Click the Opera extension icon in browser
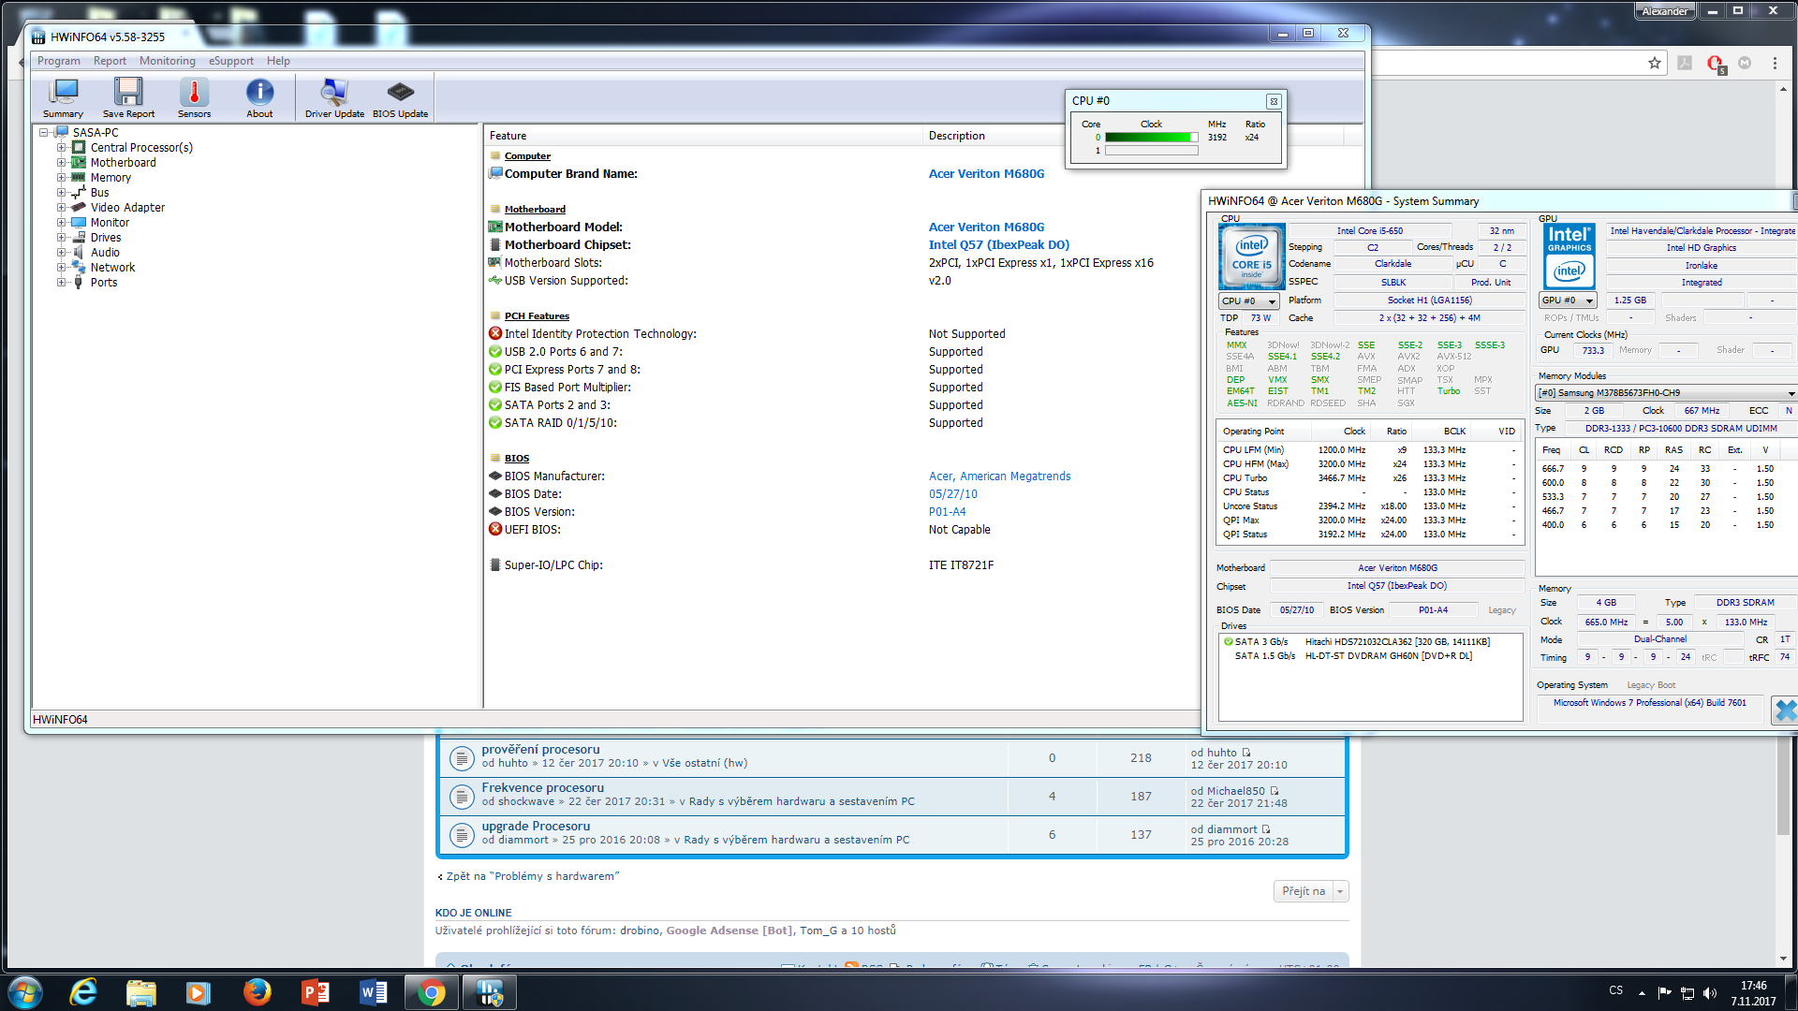Screen dimensions: 1798x1011 pyautogui.click(x=1716, y=64)
